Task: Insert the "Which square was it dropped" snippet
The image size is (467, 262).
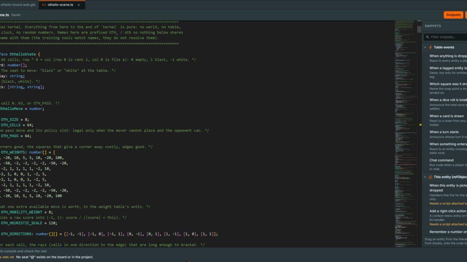Action: pyautogui.click(x=448, y=88)
